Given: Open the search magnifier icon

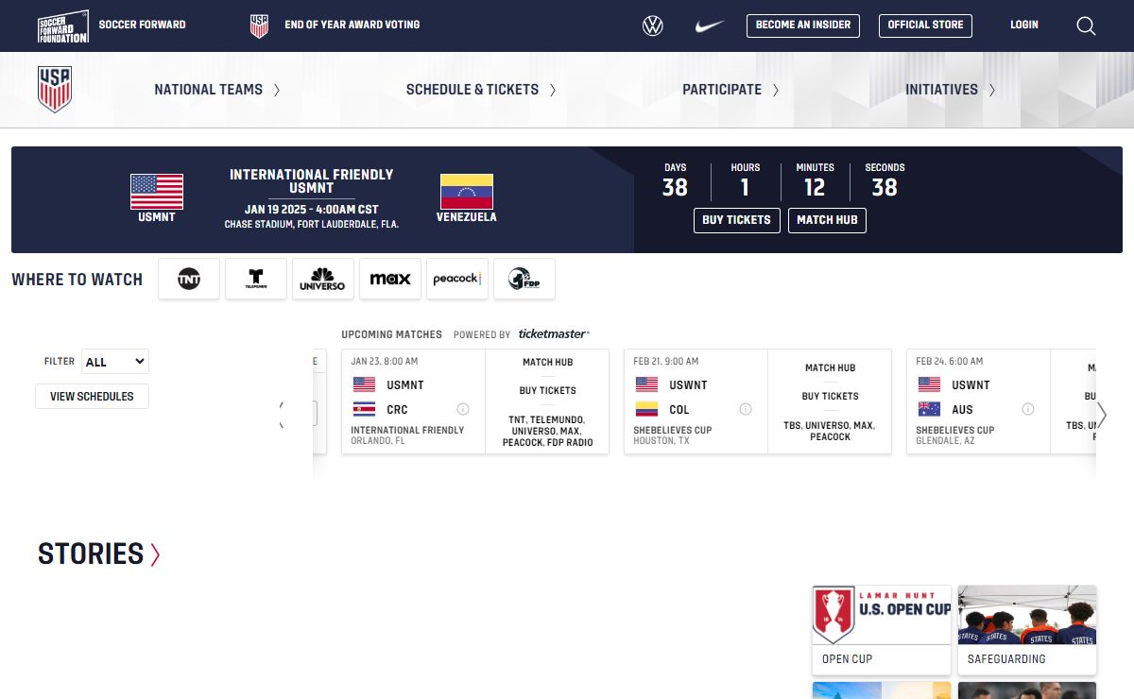Looking at the screenshot, I should point(1086,26).
